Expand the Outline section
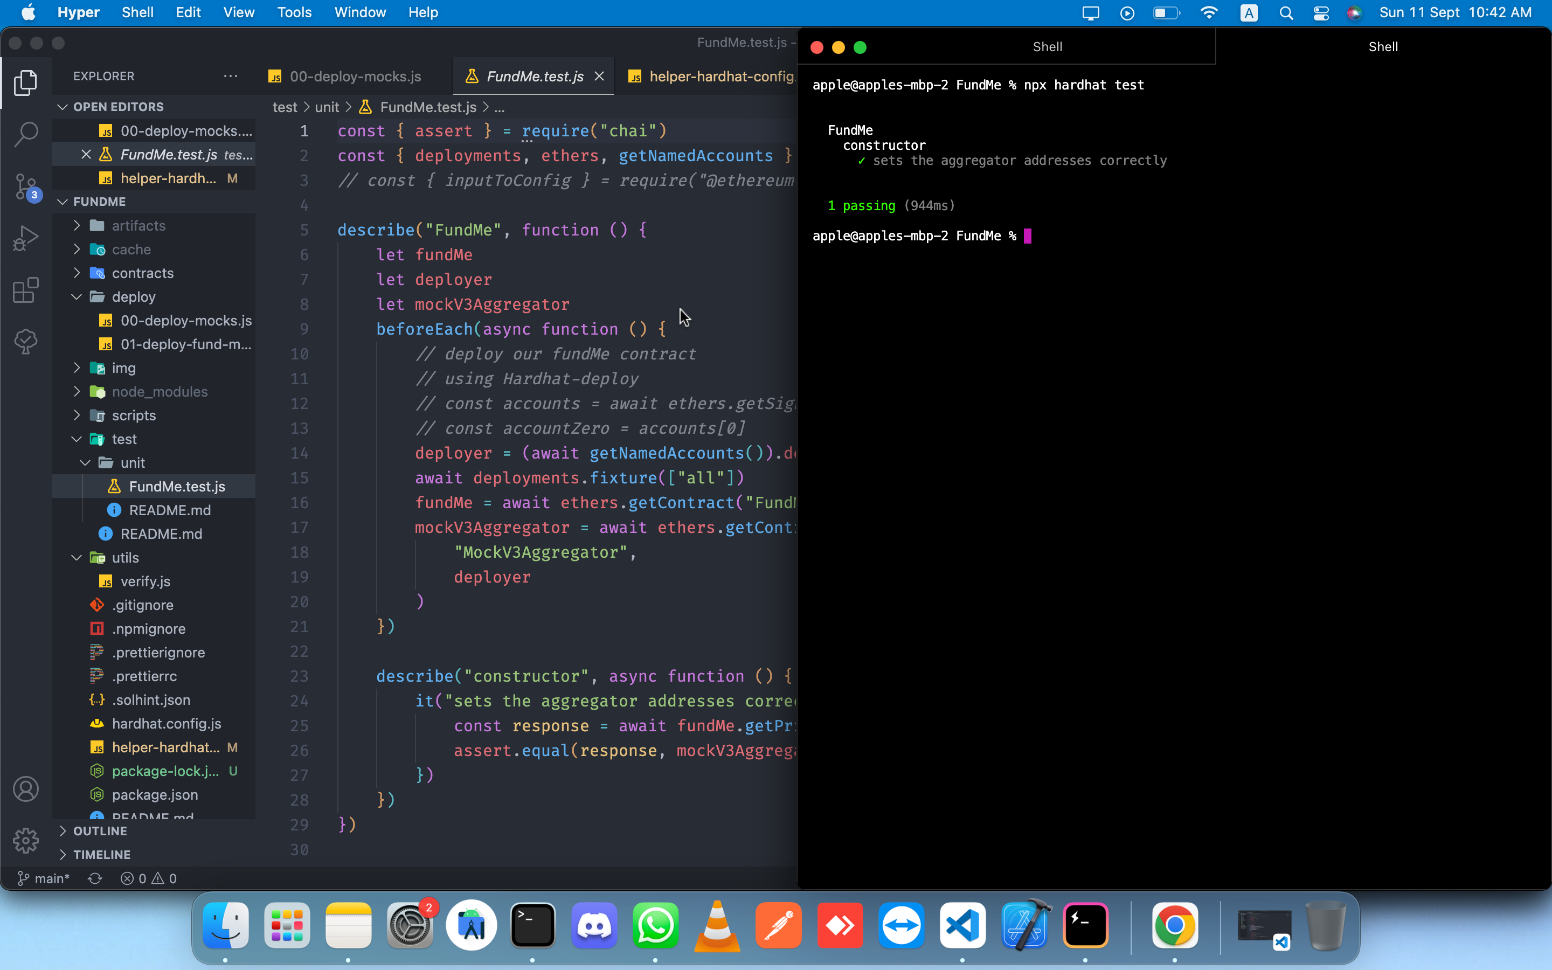Image resolution: width=1552 pixels, height=970 pixels. (x=154, y=831)
